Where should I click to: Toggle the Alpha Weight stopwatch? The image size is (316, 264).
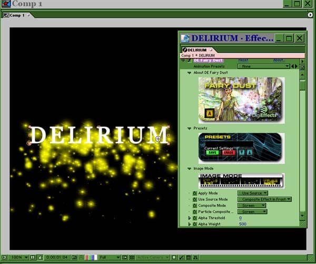tap(195, 224)
